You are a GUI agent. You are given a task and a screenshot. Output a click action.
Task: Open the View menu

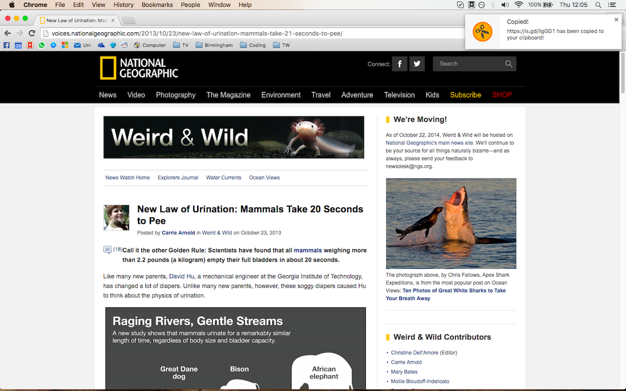[x=98, y=5]
